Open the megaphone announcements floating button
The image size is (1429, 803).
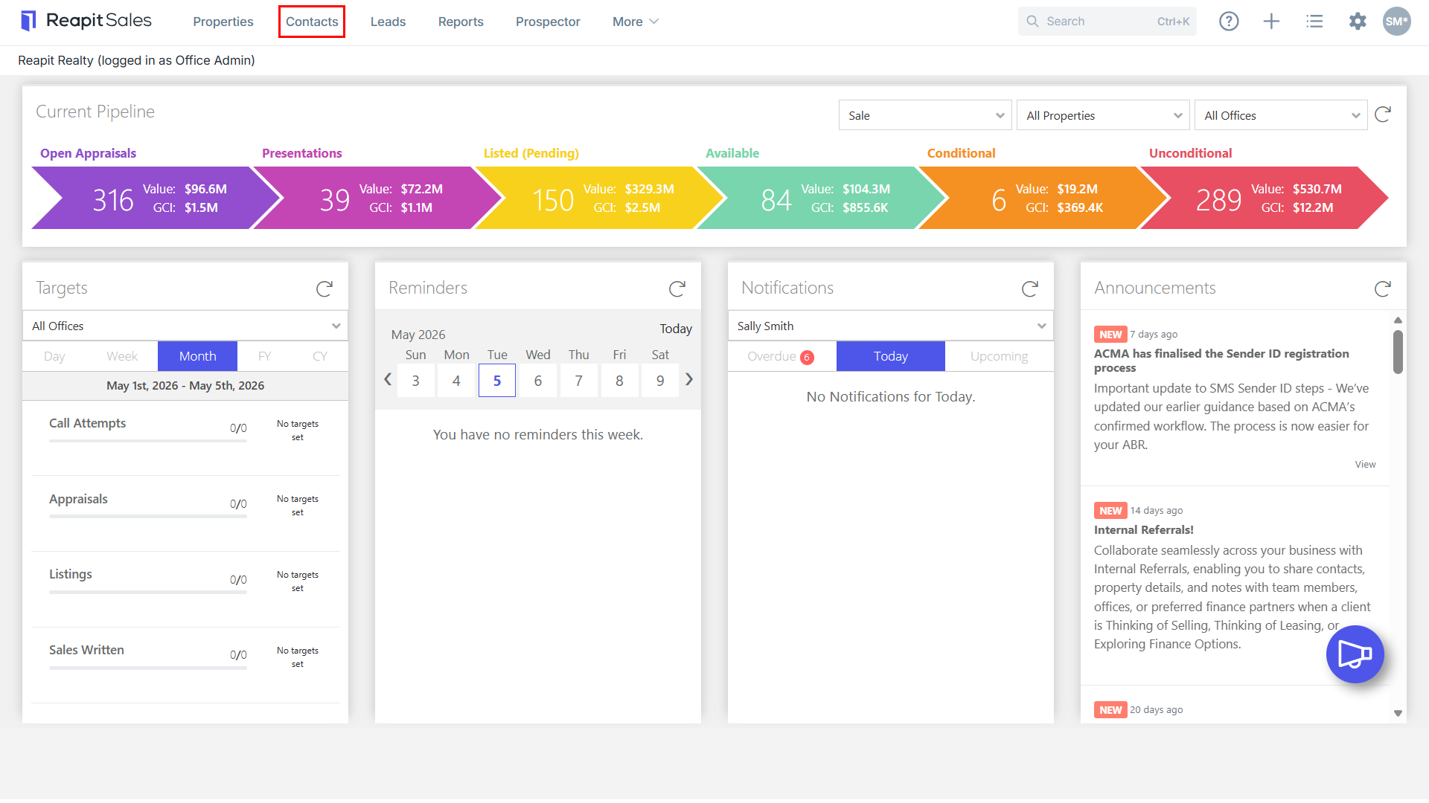click(x=1355, y=654)
